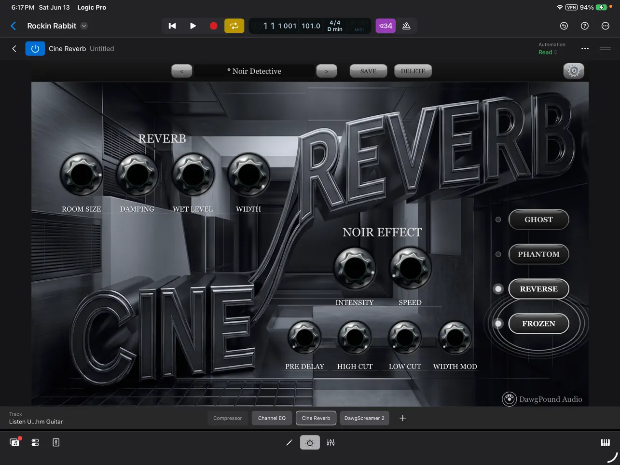This screenshot has height=465, width=620.
Task: Select the pencil edit tool
Action: coord(289,442)
